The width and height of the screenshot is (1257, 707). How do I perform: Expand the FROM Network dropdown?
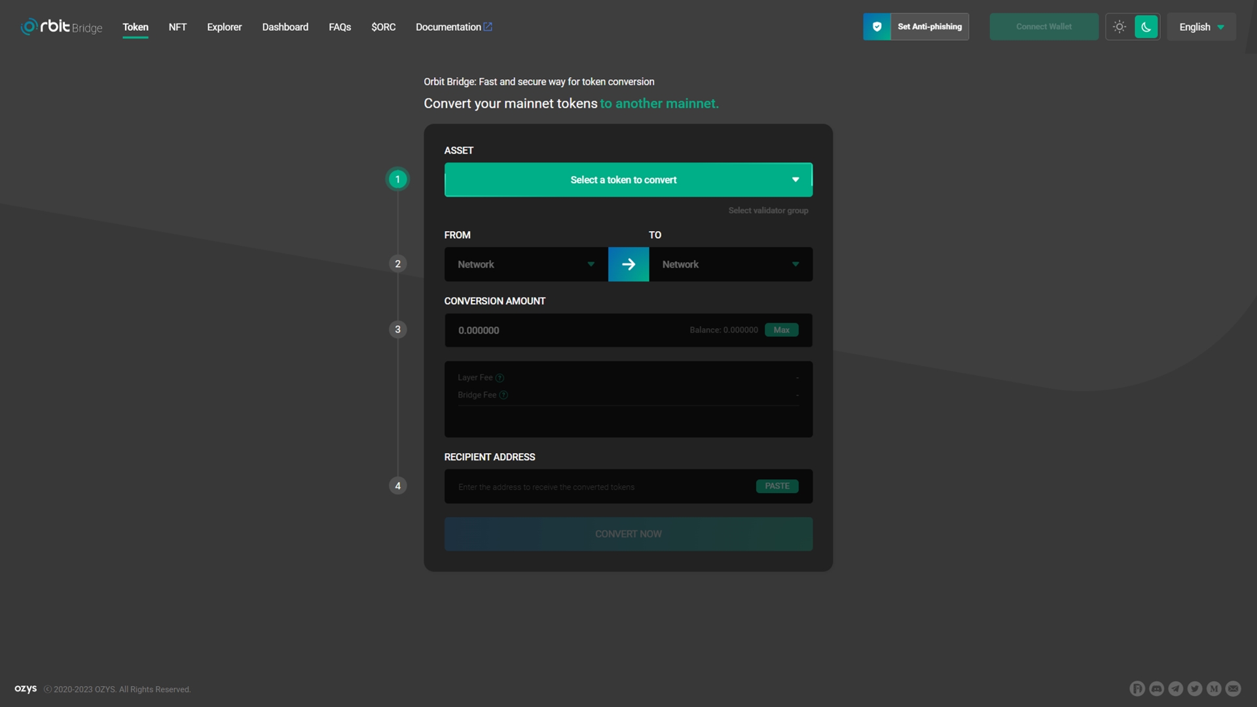pyautogui.click(x=524, y=264)
